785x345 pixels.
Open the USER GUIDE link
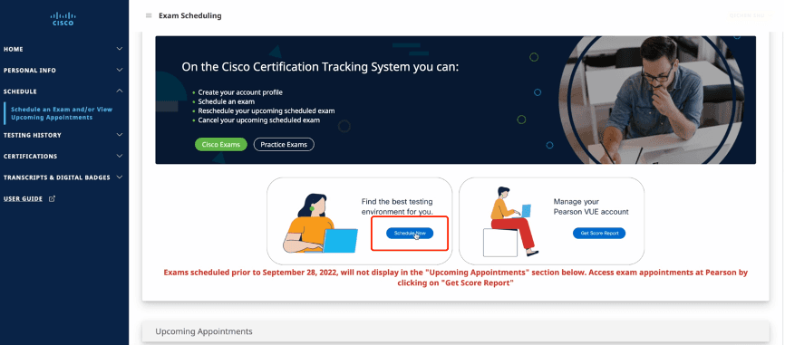point(23,198)
